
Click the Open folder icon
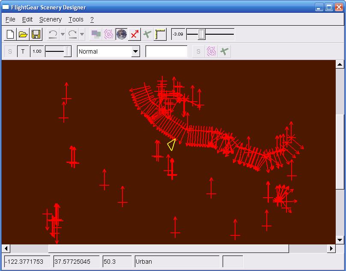click(23, 34)
